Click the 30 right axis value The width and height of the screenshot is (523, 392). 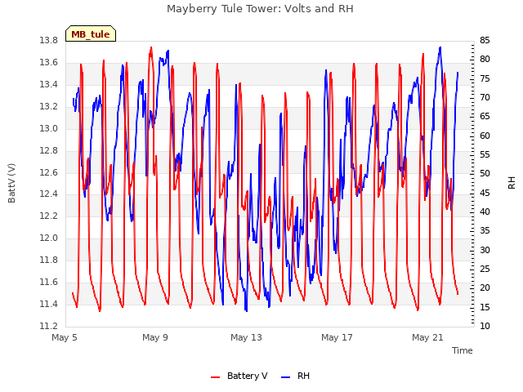point(485,250)
